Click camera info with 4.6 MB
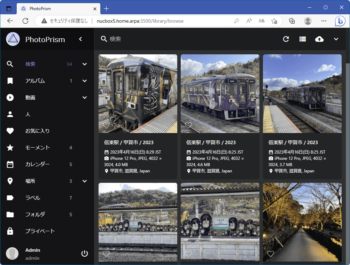Screen dimensions: 350x265 coord(215,162)
